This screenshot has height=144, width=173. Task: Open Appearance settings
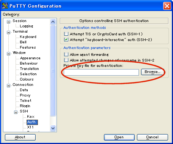point(30,58)
